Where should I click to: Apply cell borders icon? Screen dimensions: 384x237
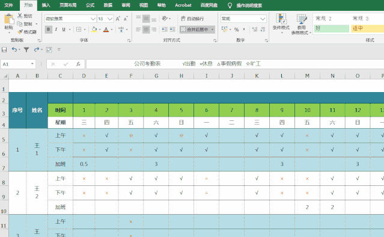pyautogui.click(x=79, y=29)
